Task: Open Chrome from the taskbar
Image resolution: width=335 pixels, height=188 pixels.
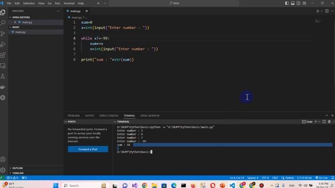Action: (144, 185)
